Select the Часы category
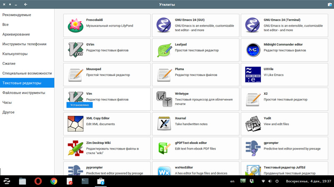 (27, 102)
